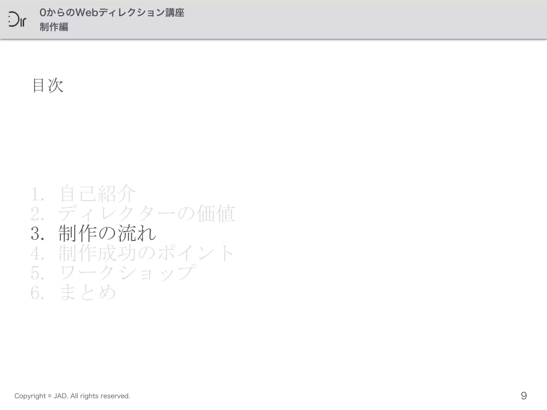Image resolution: width=547 pixels, height=410 pixels.
Task: Select agenda item '5. ワークショップ'
Action: tap(113, 273)
